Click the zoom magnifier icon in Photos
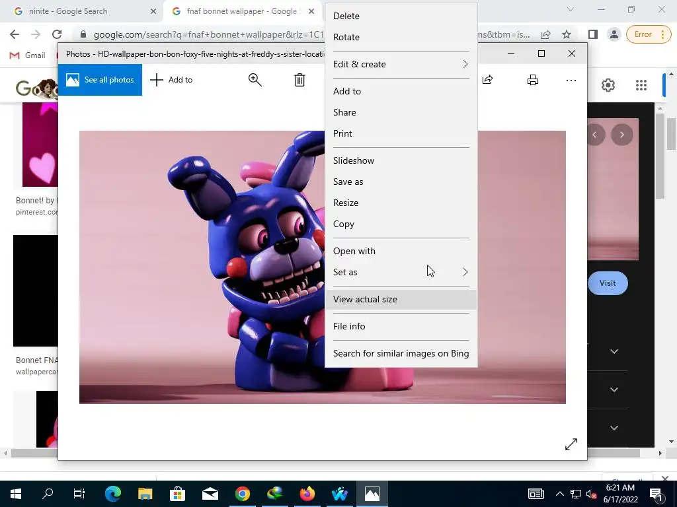Image resolution: width=677 pixels, height=507 pixels. point(255,80)
